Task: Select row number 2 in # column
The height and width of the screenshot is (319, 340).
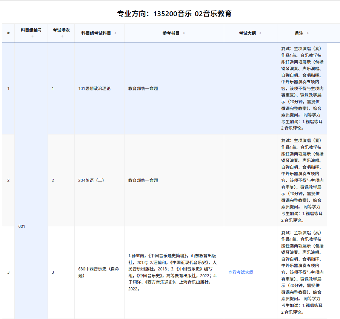Action: pos(8,180)
